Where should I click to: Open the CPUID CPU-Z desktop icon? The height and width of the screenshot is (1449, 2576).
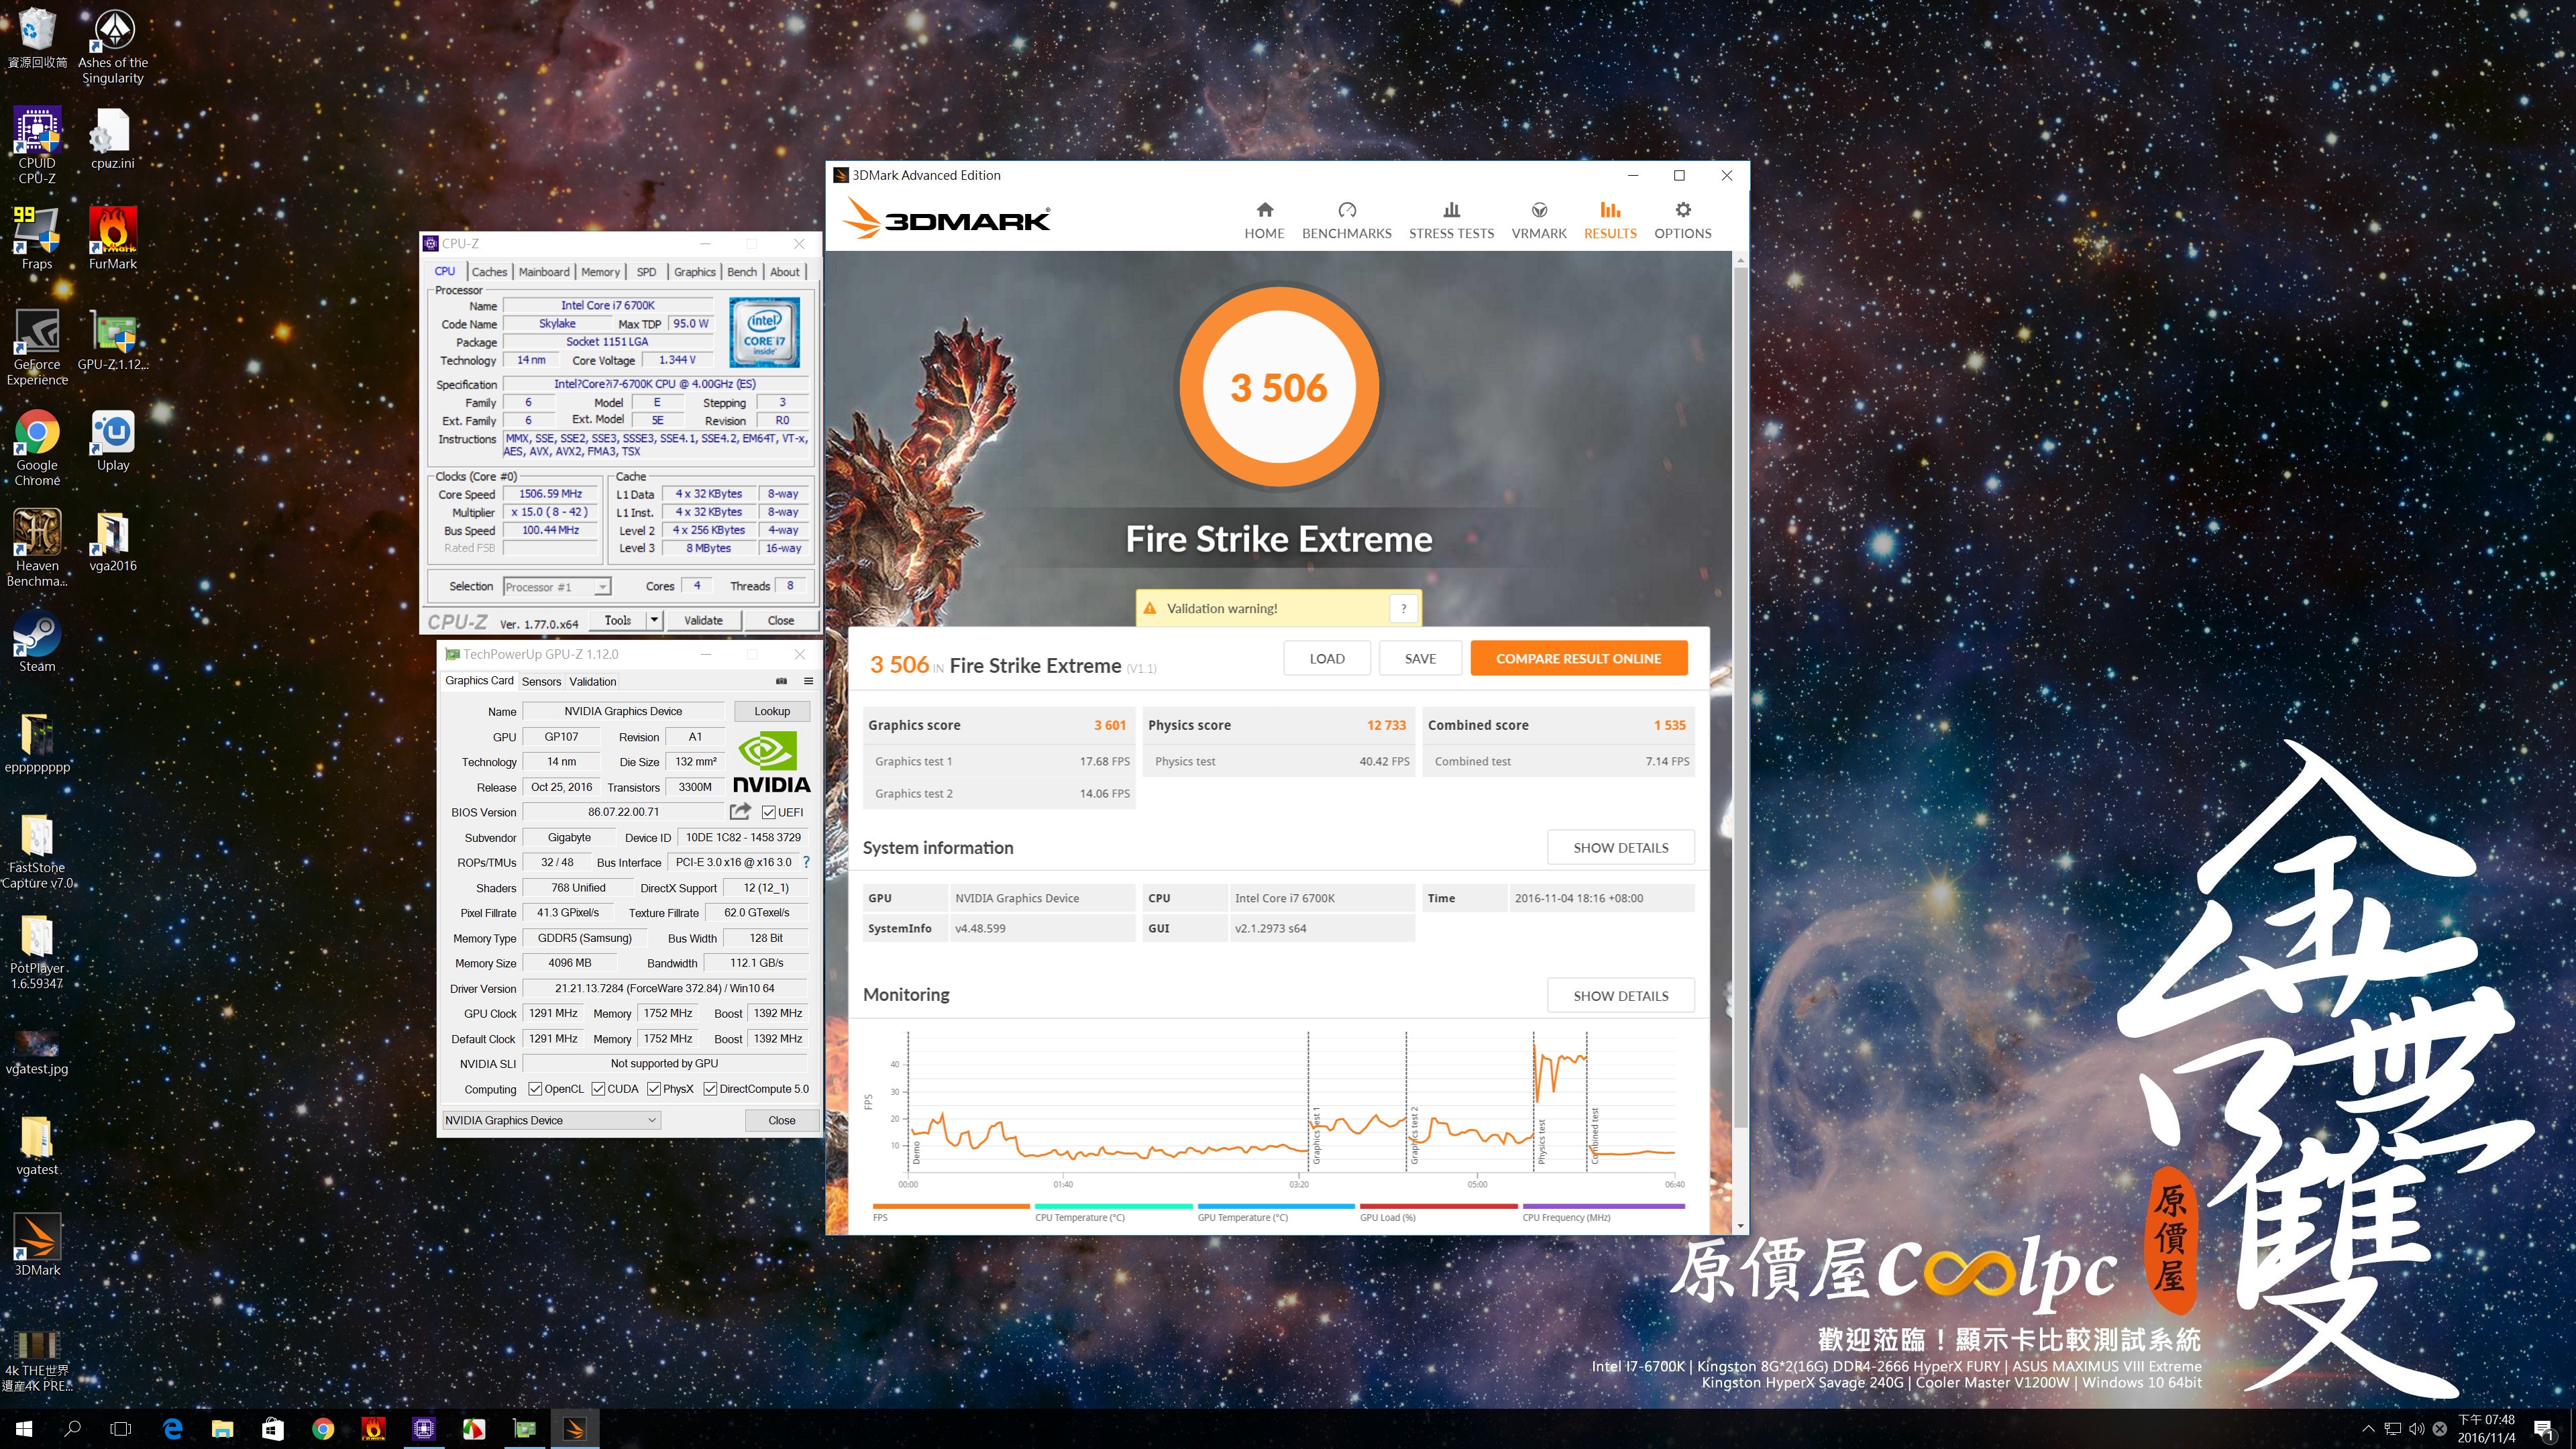pos(37,146)
